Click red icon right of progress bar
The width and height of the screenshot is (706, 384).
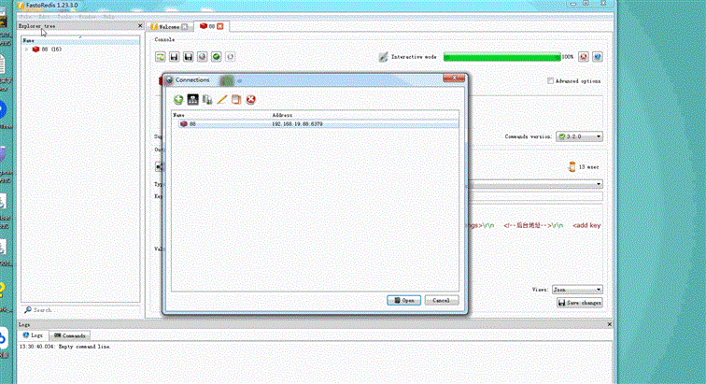[x=584, y=57]
